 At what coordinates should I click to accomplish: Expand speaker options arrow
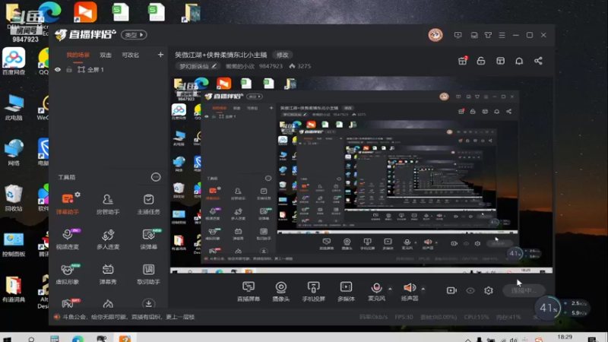(423, 289)
